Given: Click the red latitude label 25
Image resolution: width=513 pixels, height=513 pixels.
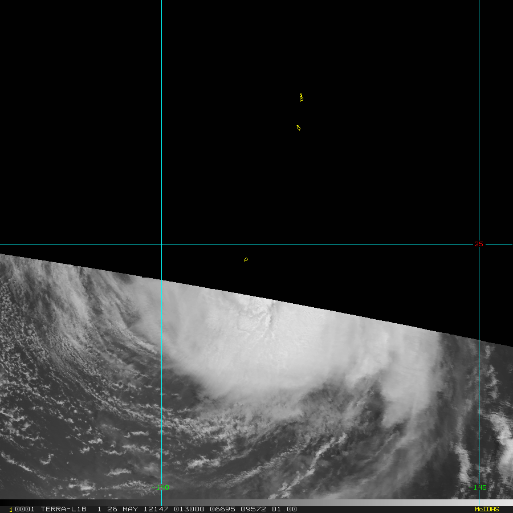Looking at the screenshot, I should click(x=479, y=244).
